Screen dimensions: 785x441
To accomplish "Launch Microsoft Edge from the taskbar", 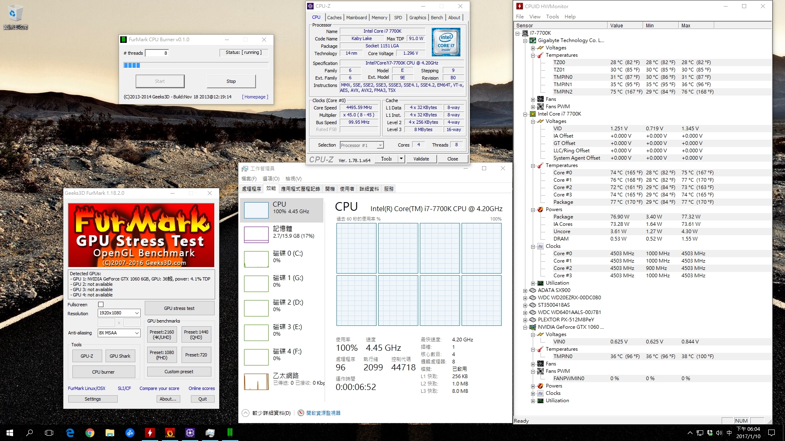I will pyautogui.click(x=70, y=433).
